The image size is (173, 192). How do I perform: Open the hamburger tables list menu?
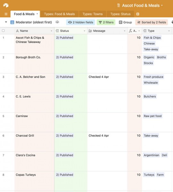point(6,14)
